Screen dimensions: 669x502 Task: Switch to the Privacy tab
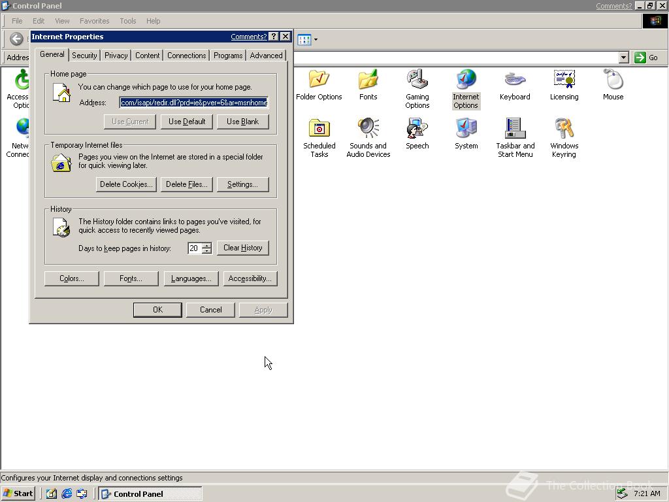coord(116,56)
